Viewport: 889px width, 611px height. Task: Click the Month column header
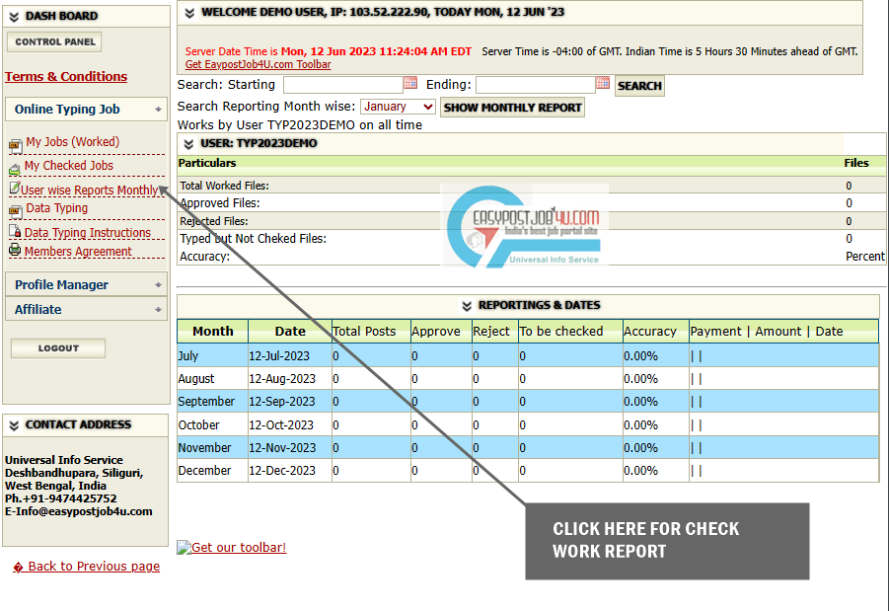pyautogui.click(x=212, y=332)
